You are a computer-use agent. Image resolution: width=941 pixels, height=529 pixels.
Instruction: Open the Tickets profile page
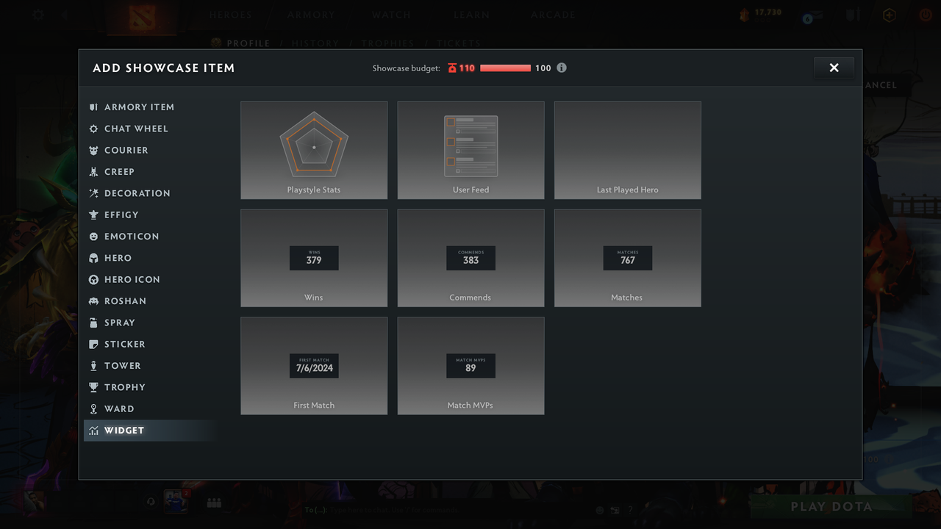pyautogui.click(x=459, y=43)
